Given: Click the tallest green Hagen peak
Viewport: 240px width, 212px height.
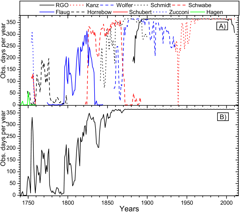Looking at the screenshot, I should click(x=28, y=92).
